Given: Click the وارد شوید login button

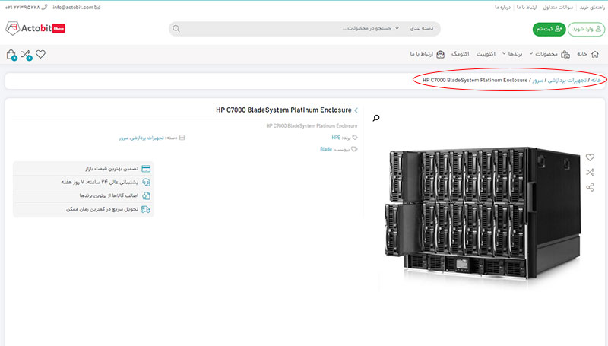Looking at the screenshot, I should click(586, 29).
